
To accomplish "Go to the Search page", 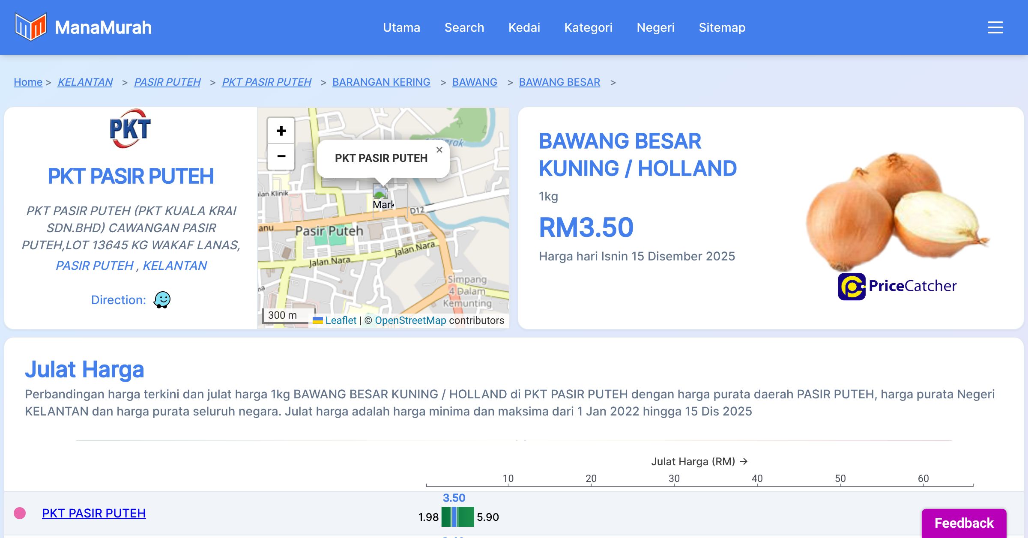I will point(464,27).
